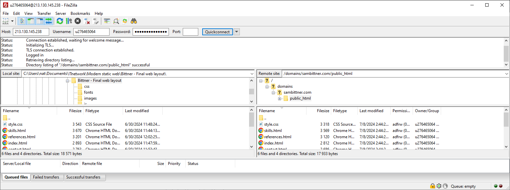This screenshot has width=510, height=190.
Task: Sort the local list by Last modified
Action: coord(137,111)
